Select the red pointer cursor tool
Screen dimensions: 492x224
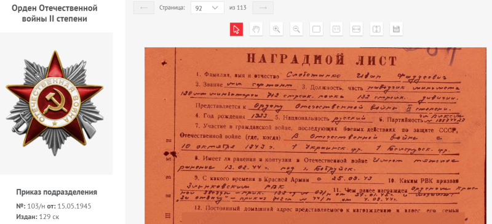(x=236, y=30)
